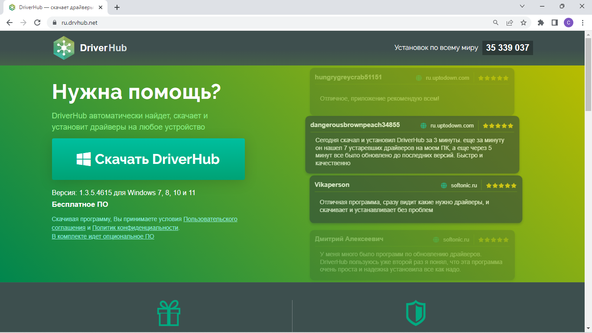Click username dangerousbrownpeach34855
The width and height of the screenshot is (592, 333).
point(355,125)
